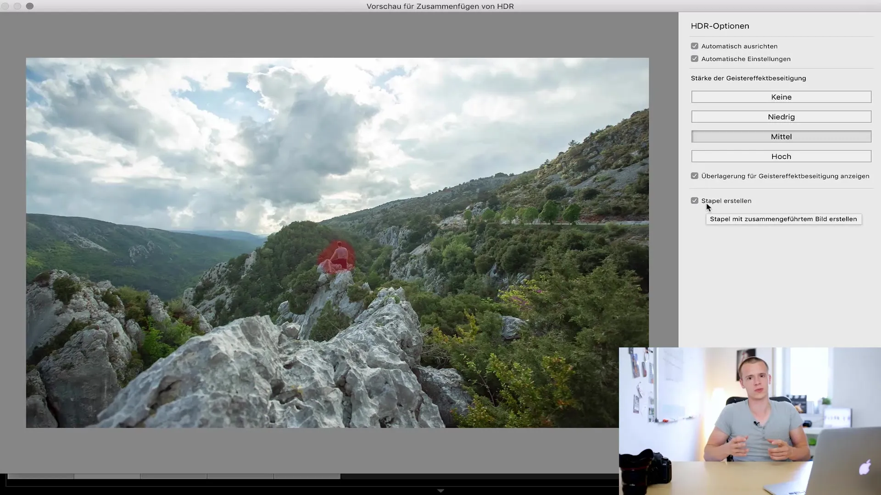The height and width of the screenshot is (495, 881).
Task: Click the red deghosting overlay on the person
Action: click(337, 258)
